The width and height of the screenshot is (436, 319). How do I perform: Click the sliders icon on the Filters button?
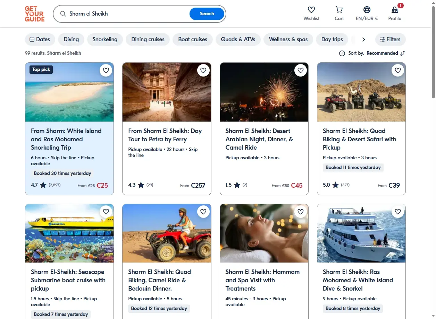382,39
